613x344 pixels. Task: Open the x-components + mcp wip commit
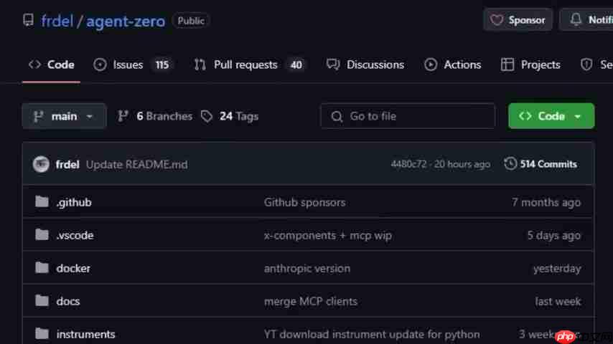327,236
